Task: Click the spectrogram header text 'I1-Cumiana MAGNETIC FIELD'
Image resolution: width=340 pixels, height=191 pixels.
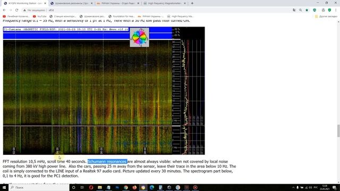Action: [x=66, y=29]
